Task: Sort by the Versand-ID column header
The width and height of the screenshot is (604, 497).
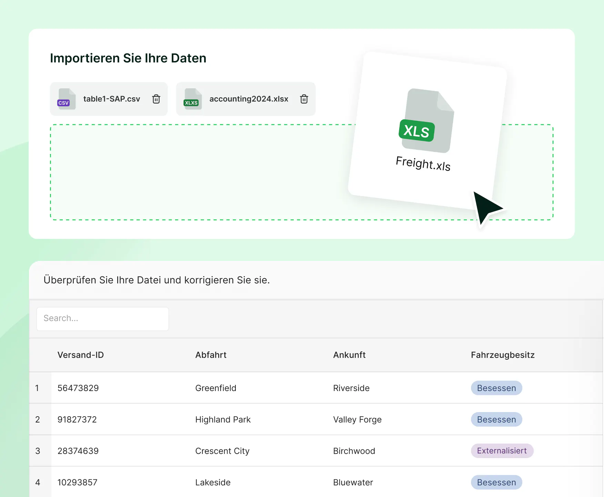Action: click(81, 355)
